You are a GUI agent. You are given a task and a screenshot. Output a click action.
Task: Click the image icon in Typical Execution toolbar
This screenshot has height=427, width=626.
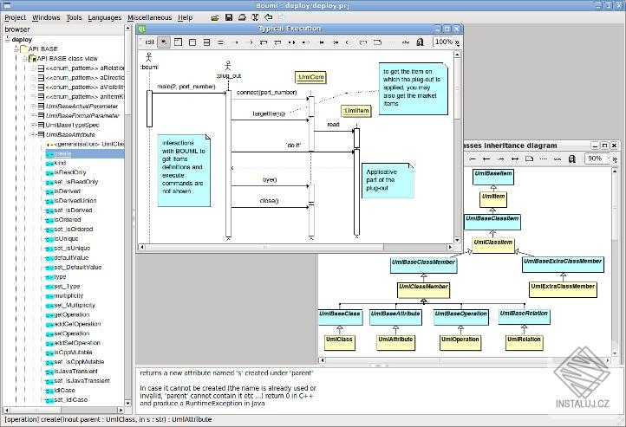point(420,42)
